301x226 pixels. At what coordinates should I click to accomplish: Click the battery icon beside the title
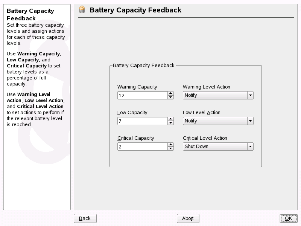click(82, 10)
